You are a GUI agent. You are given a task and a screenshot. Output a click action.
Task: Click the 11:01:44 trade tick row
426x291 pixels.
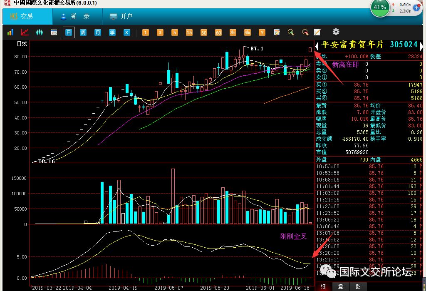pos(369,186)
